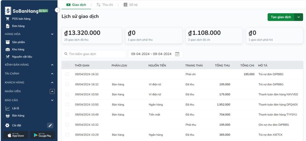Check the NXVVED payment row checkbox
This screenshot has height=141, width=306.
pyautogui.click(x=67, y=94)
